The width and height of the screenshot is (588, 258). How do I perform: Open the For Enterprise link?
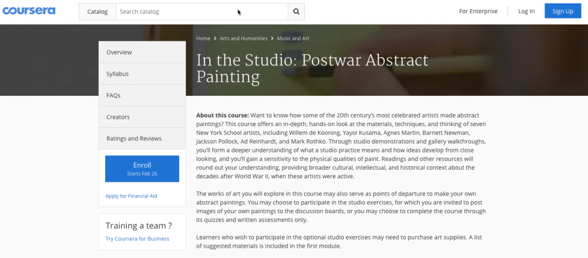pos(478,11)
